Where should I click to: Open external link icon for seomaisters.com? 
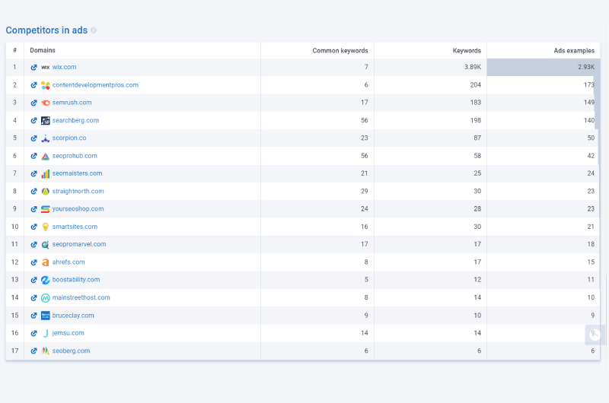point(33,174)
